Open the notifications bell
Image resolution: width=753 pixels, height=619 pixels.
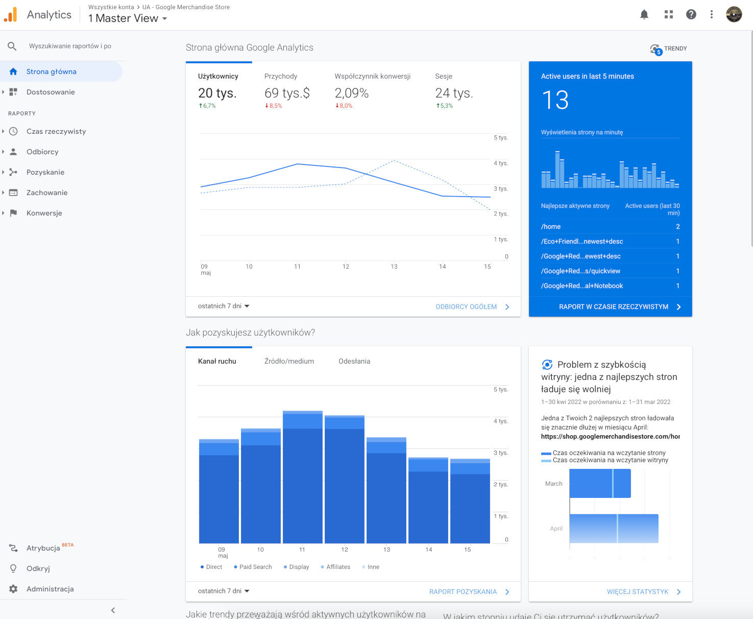click(x=644, y=15)
